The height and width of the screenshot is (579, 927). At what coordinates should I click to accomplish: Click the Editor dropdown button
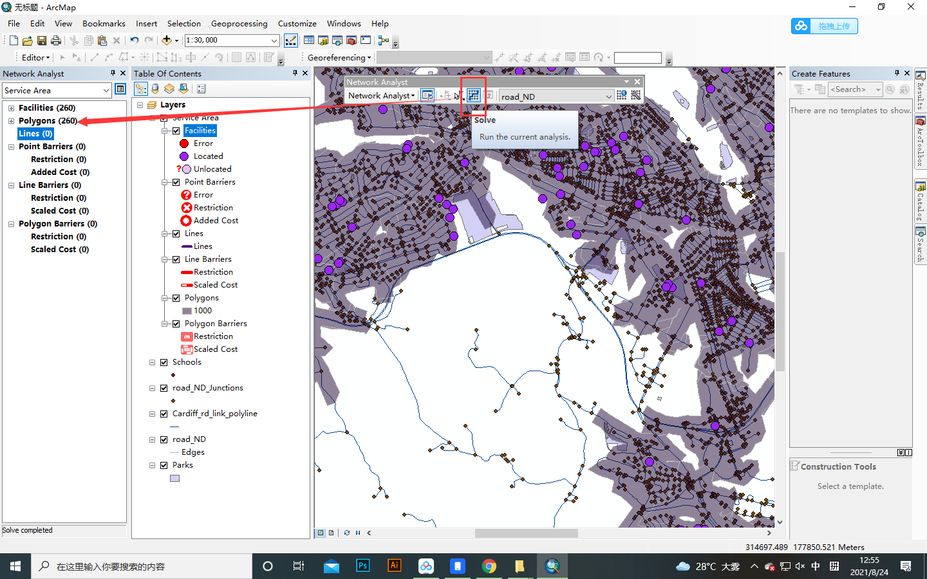(34, 57)
